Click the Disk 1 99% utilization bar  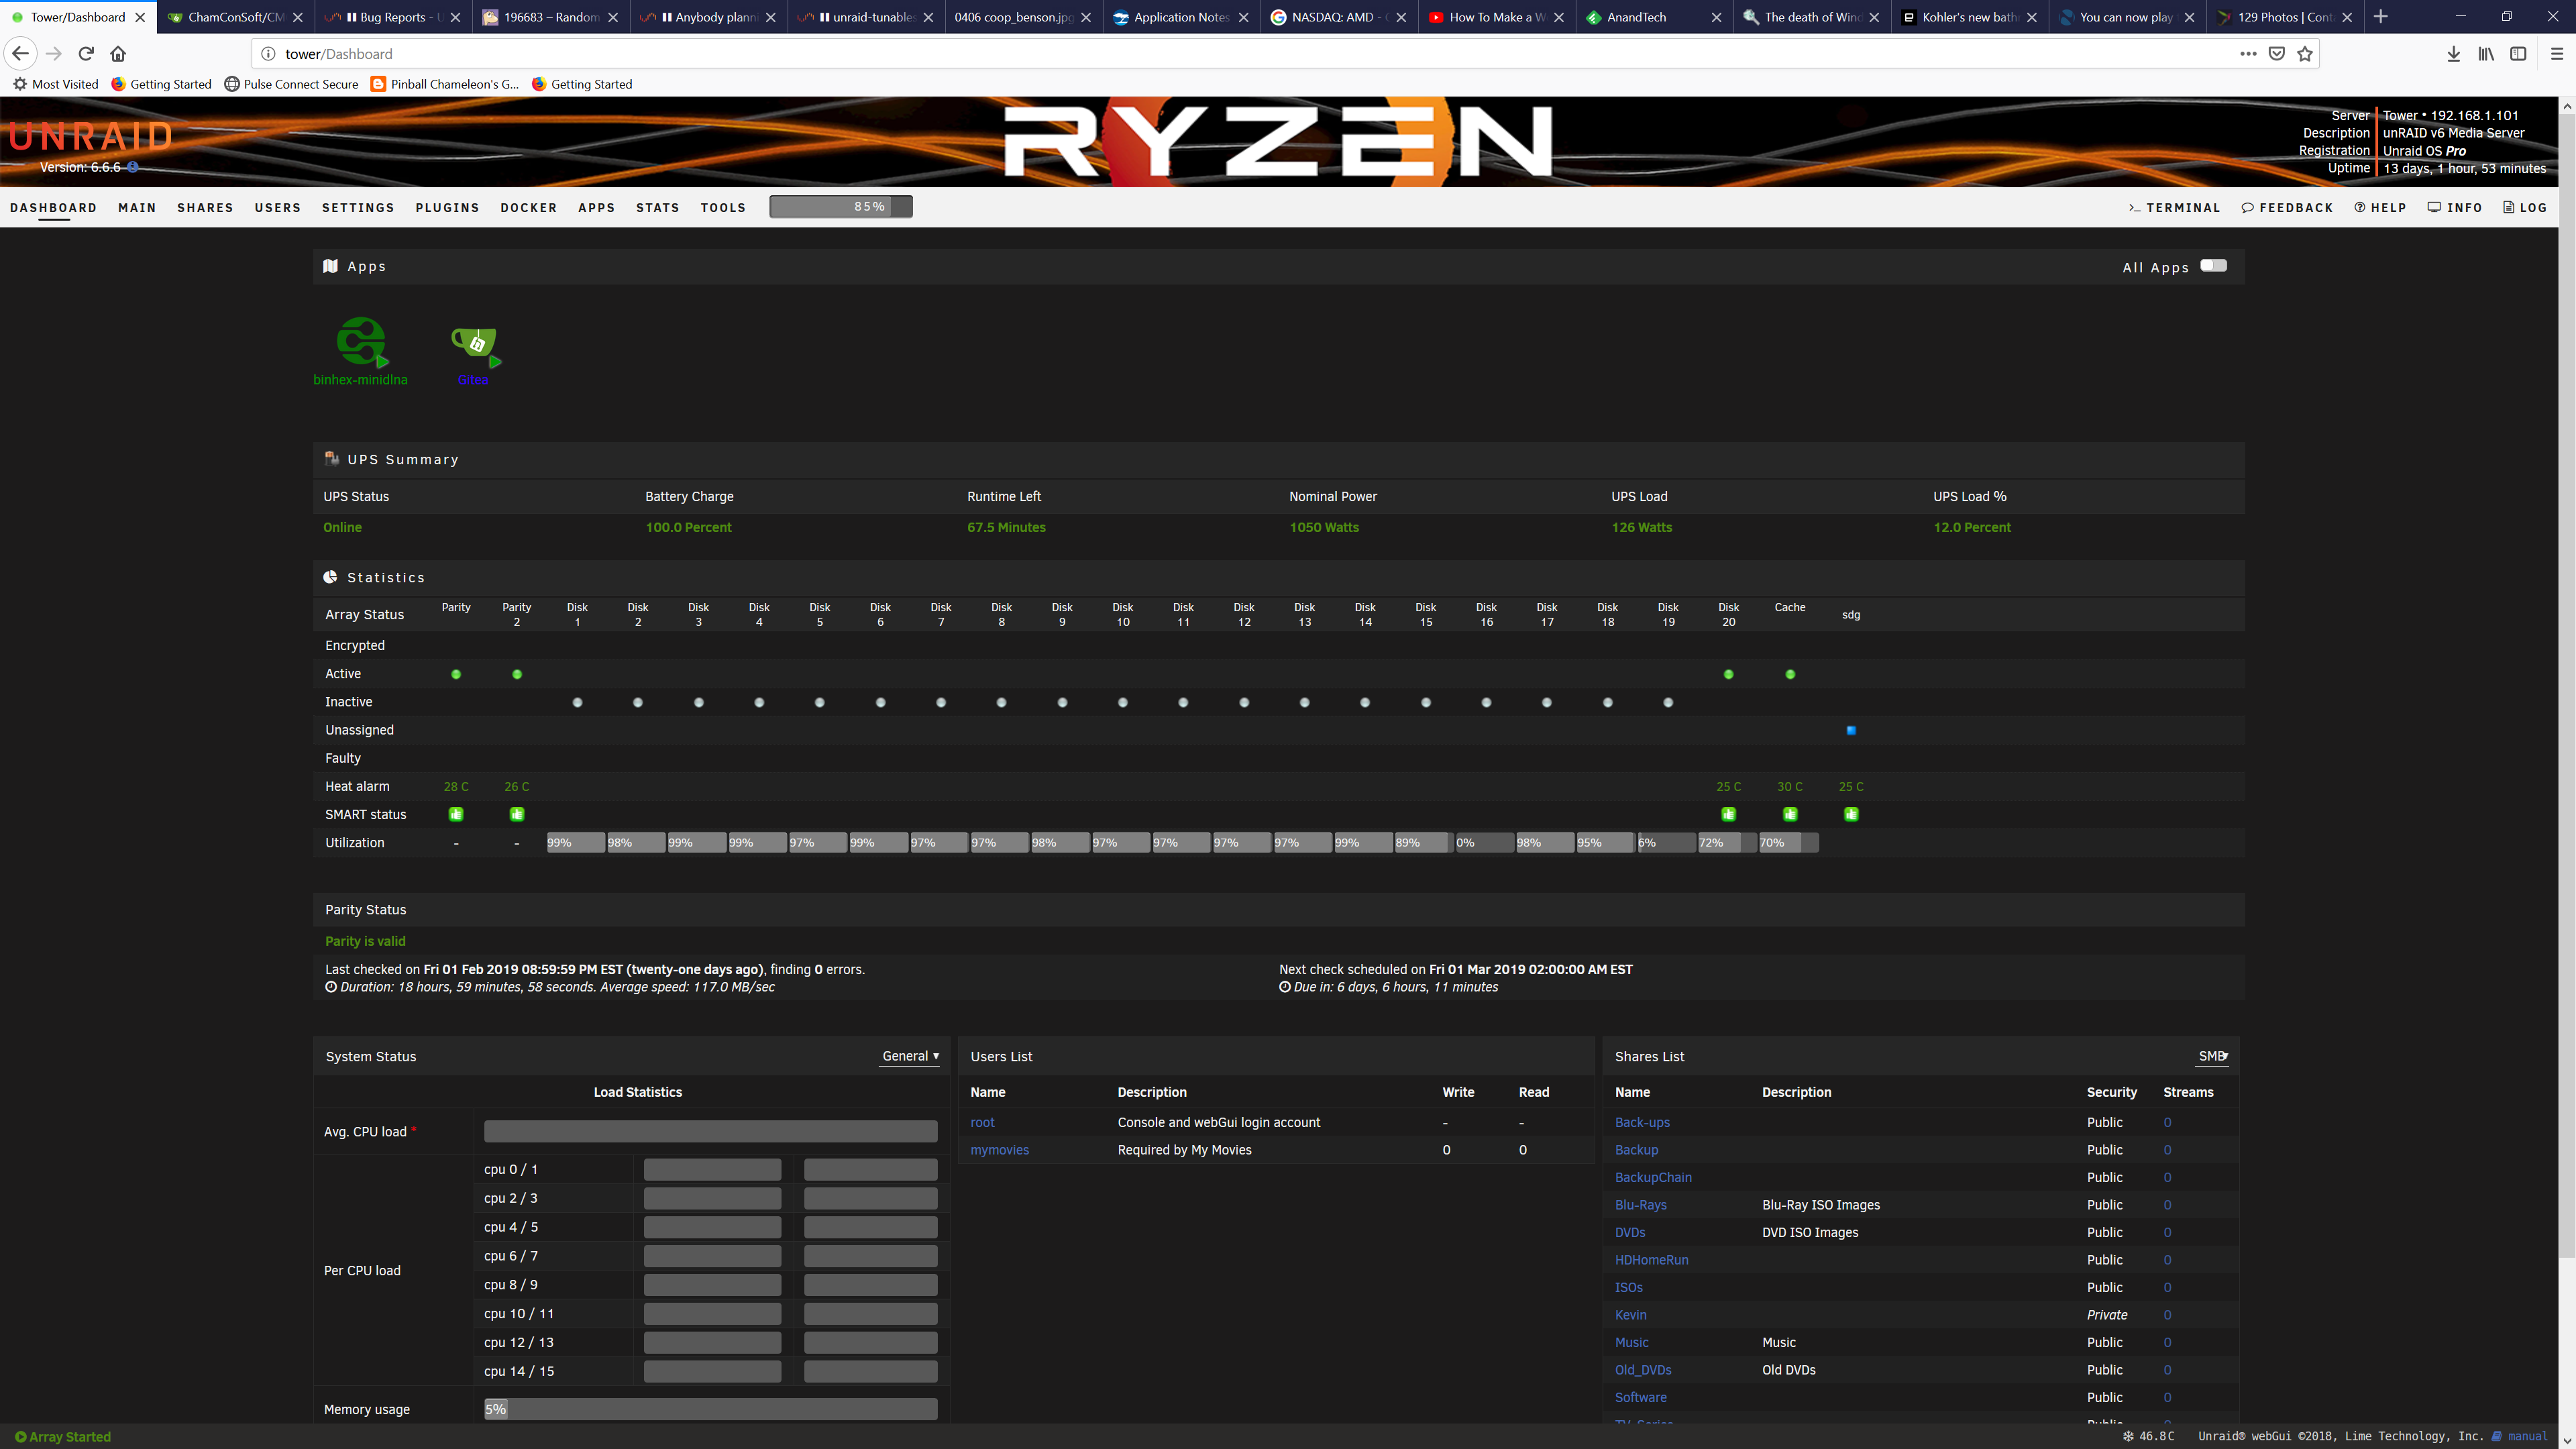(575, 843)
